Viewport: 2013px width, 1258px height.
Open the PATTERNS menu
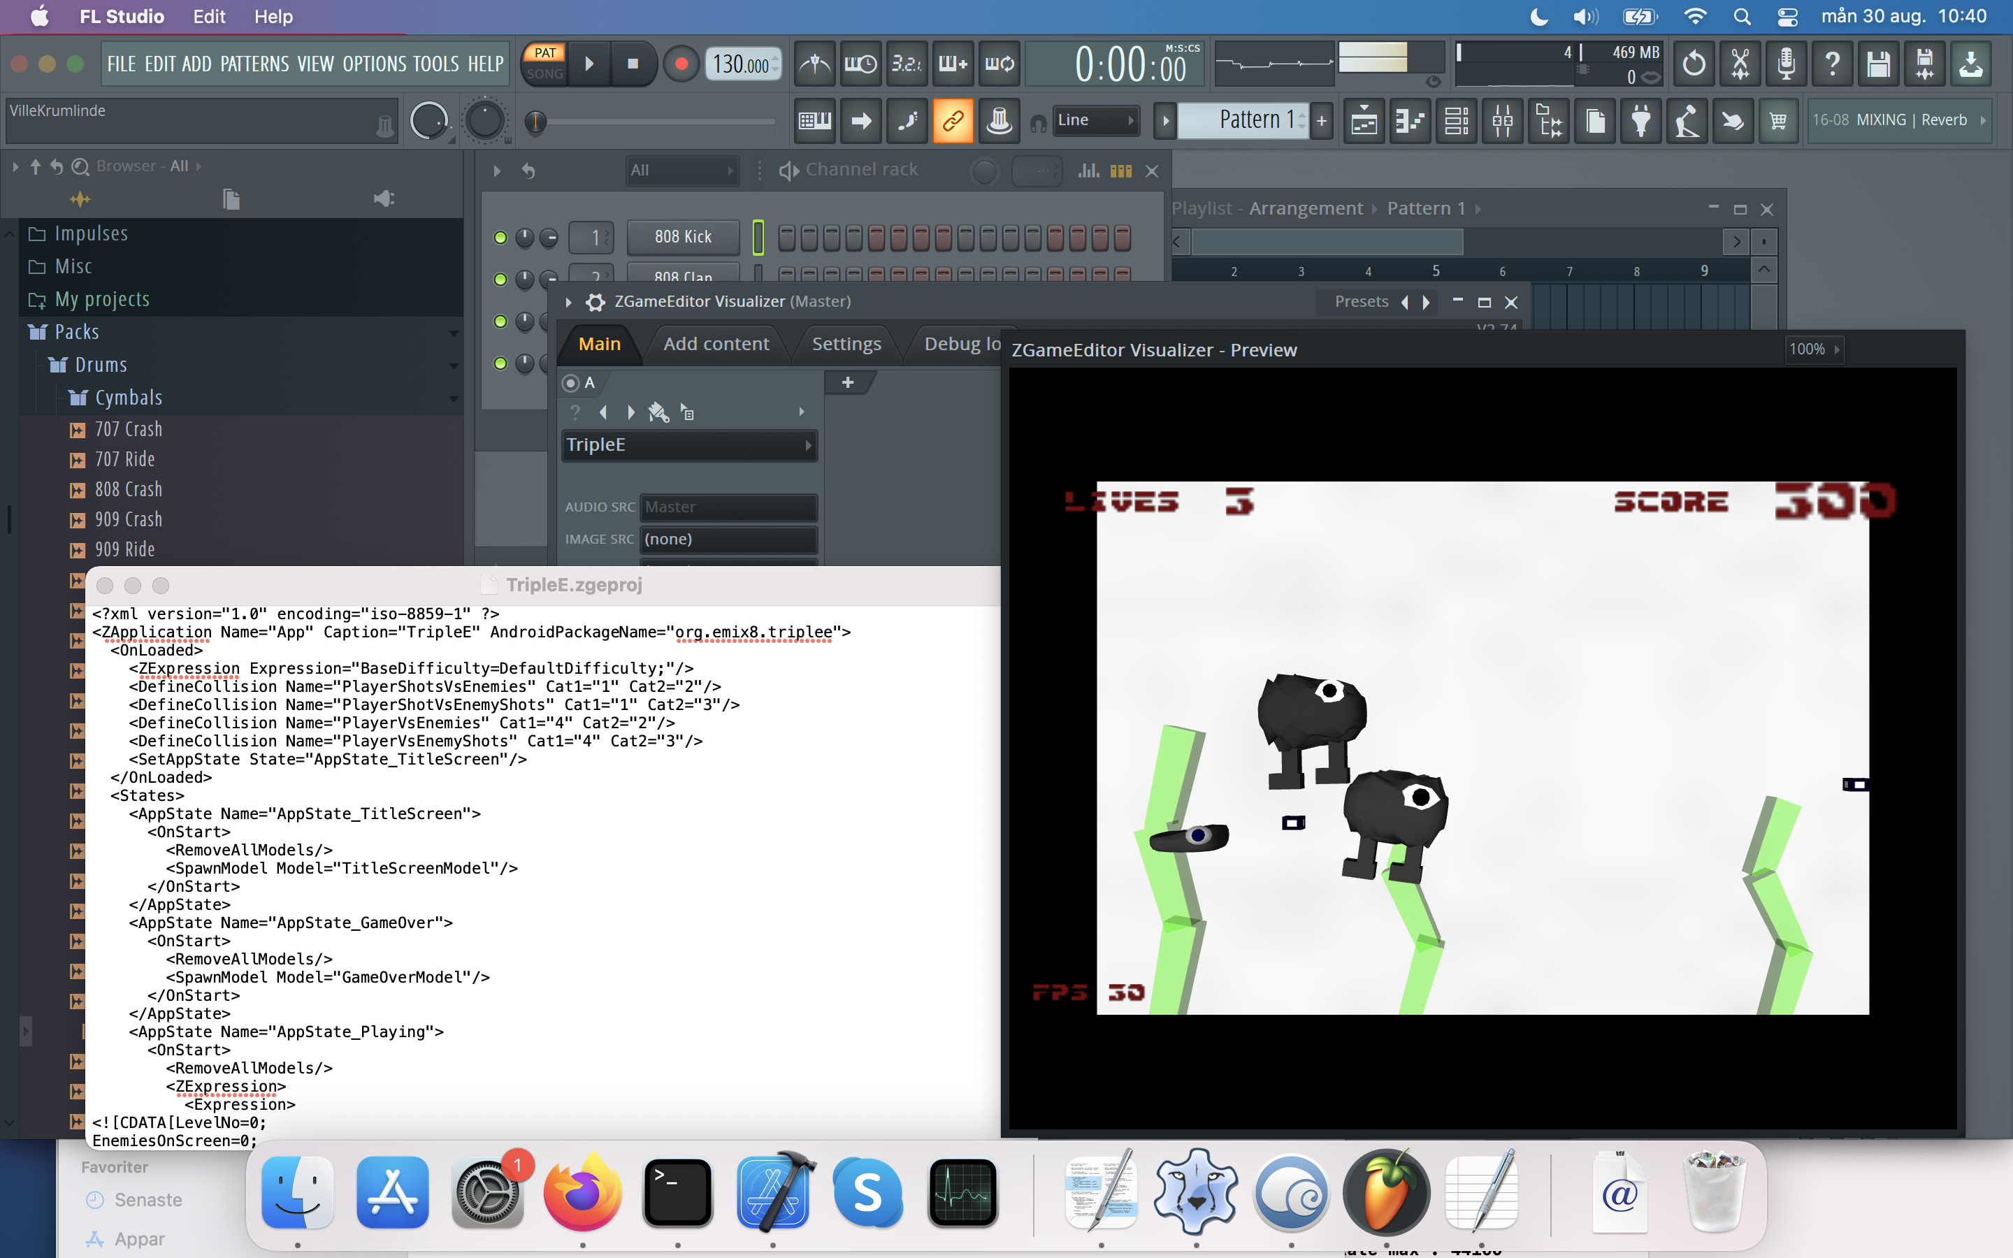pyautogui.click(x=254, y=64)
